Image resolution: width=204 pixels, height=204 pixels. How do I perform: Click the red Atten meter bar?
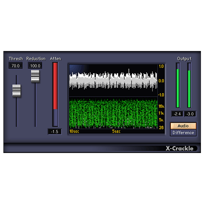(x=55, y=87)
